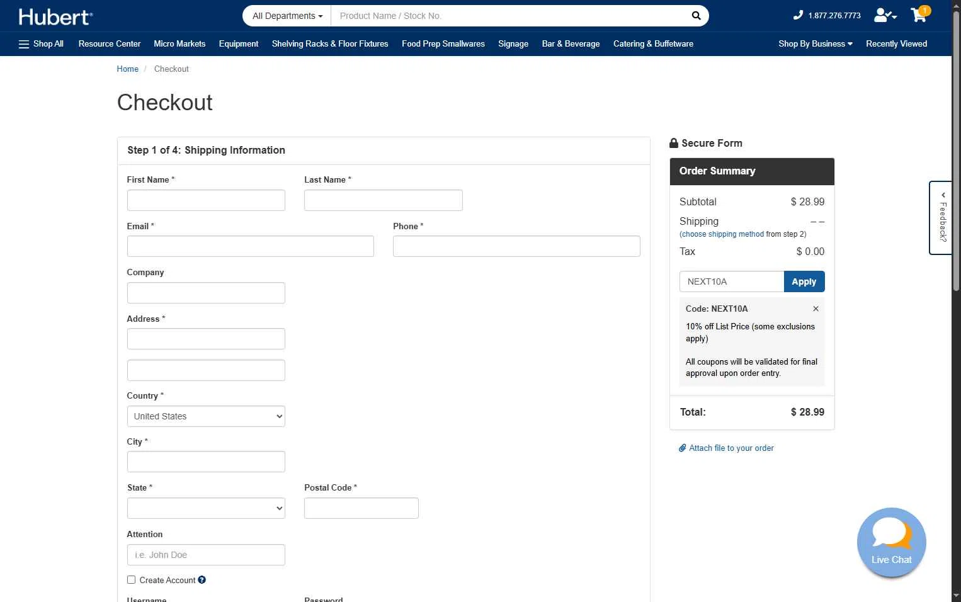Image resolution: width=961 pixels, height=602 pixels.
Task: Click the Apply coupon button
Action: (804, 281)
